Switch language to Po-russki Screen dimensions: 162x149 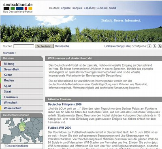101,8
